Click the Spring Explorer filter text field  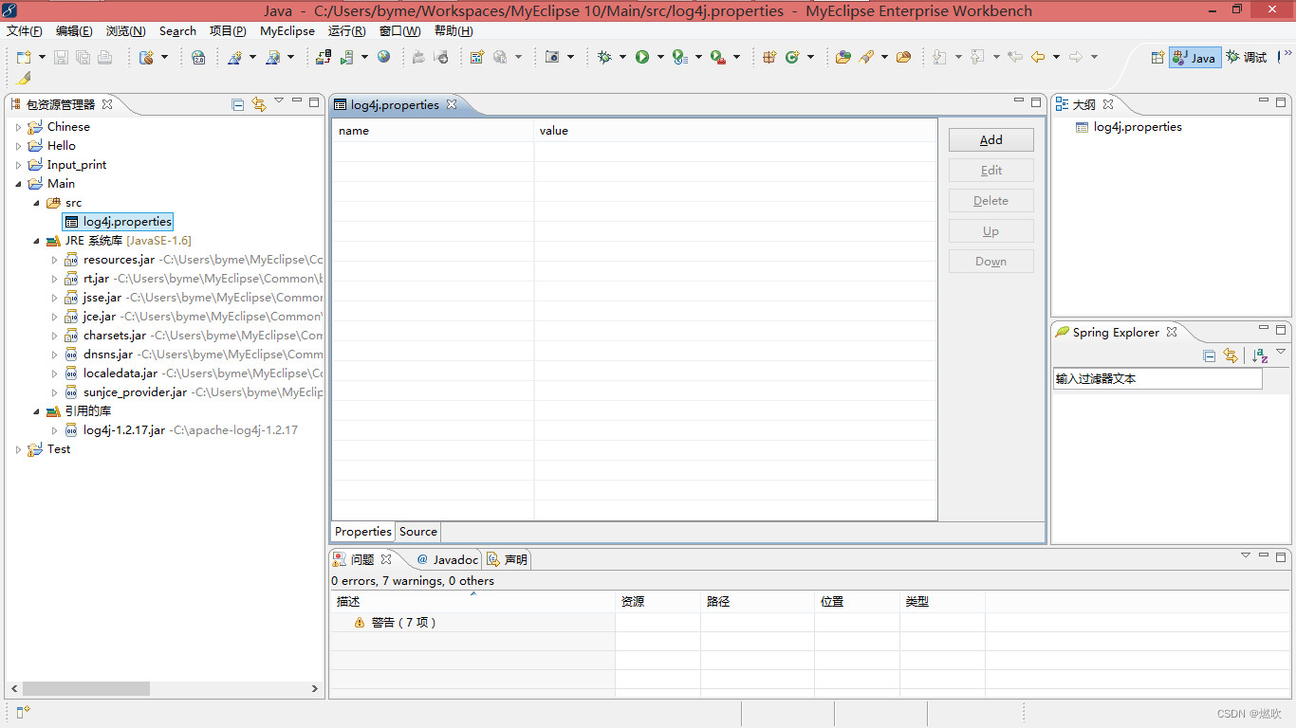(1157, 378)
